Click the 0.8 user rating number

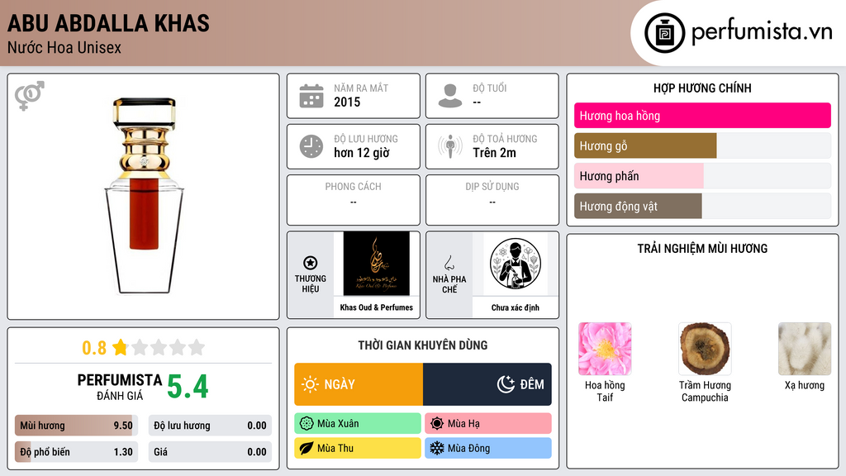[x=94, y=348]
